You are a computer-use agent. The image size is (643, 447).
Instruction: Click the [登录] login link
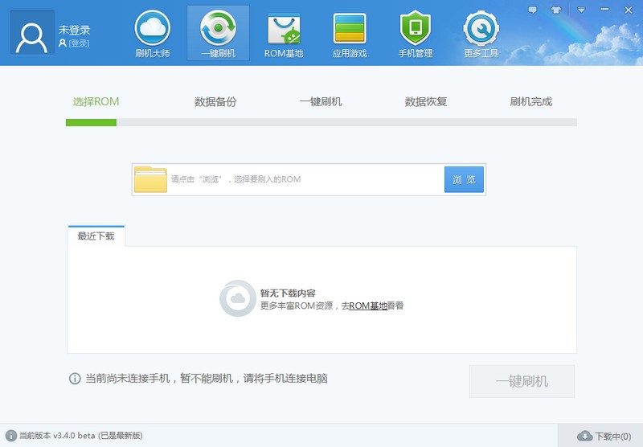click(x=79, y=43)
